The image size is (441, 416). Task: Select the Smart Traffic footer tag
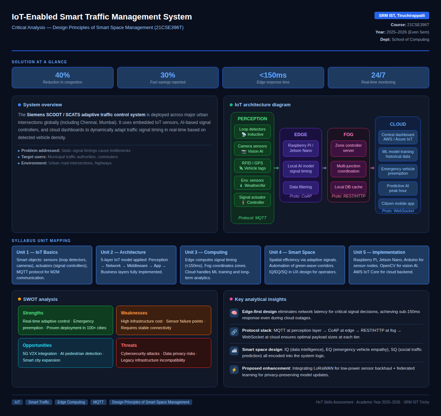coord(39,402)
